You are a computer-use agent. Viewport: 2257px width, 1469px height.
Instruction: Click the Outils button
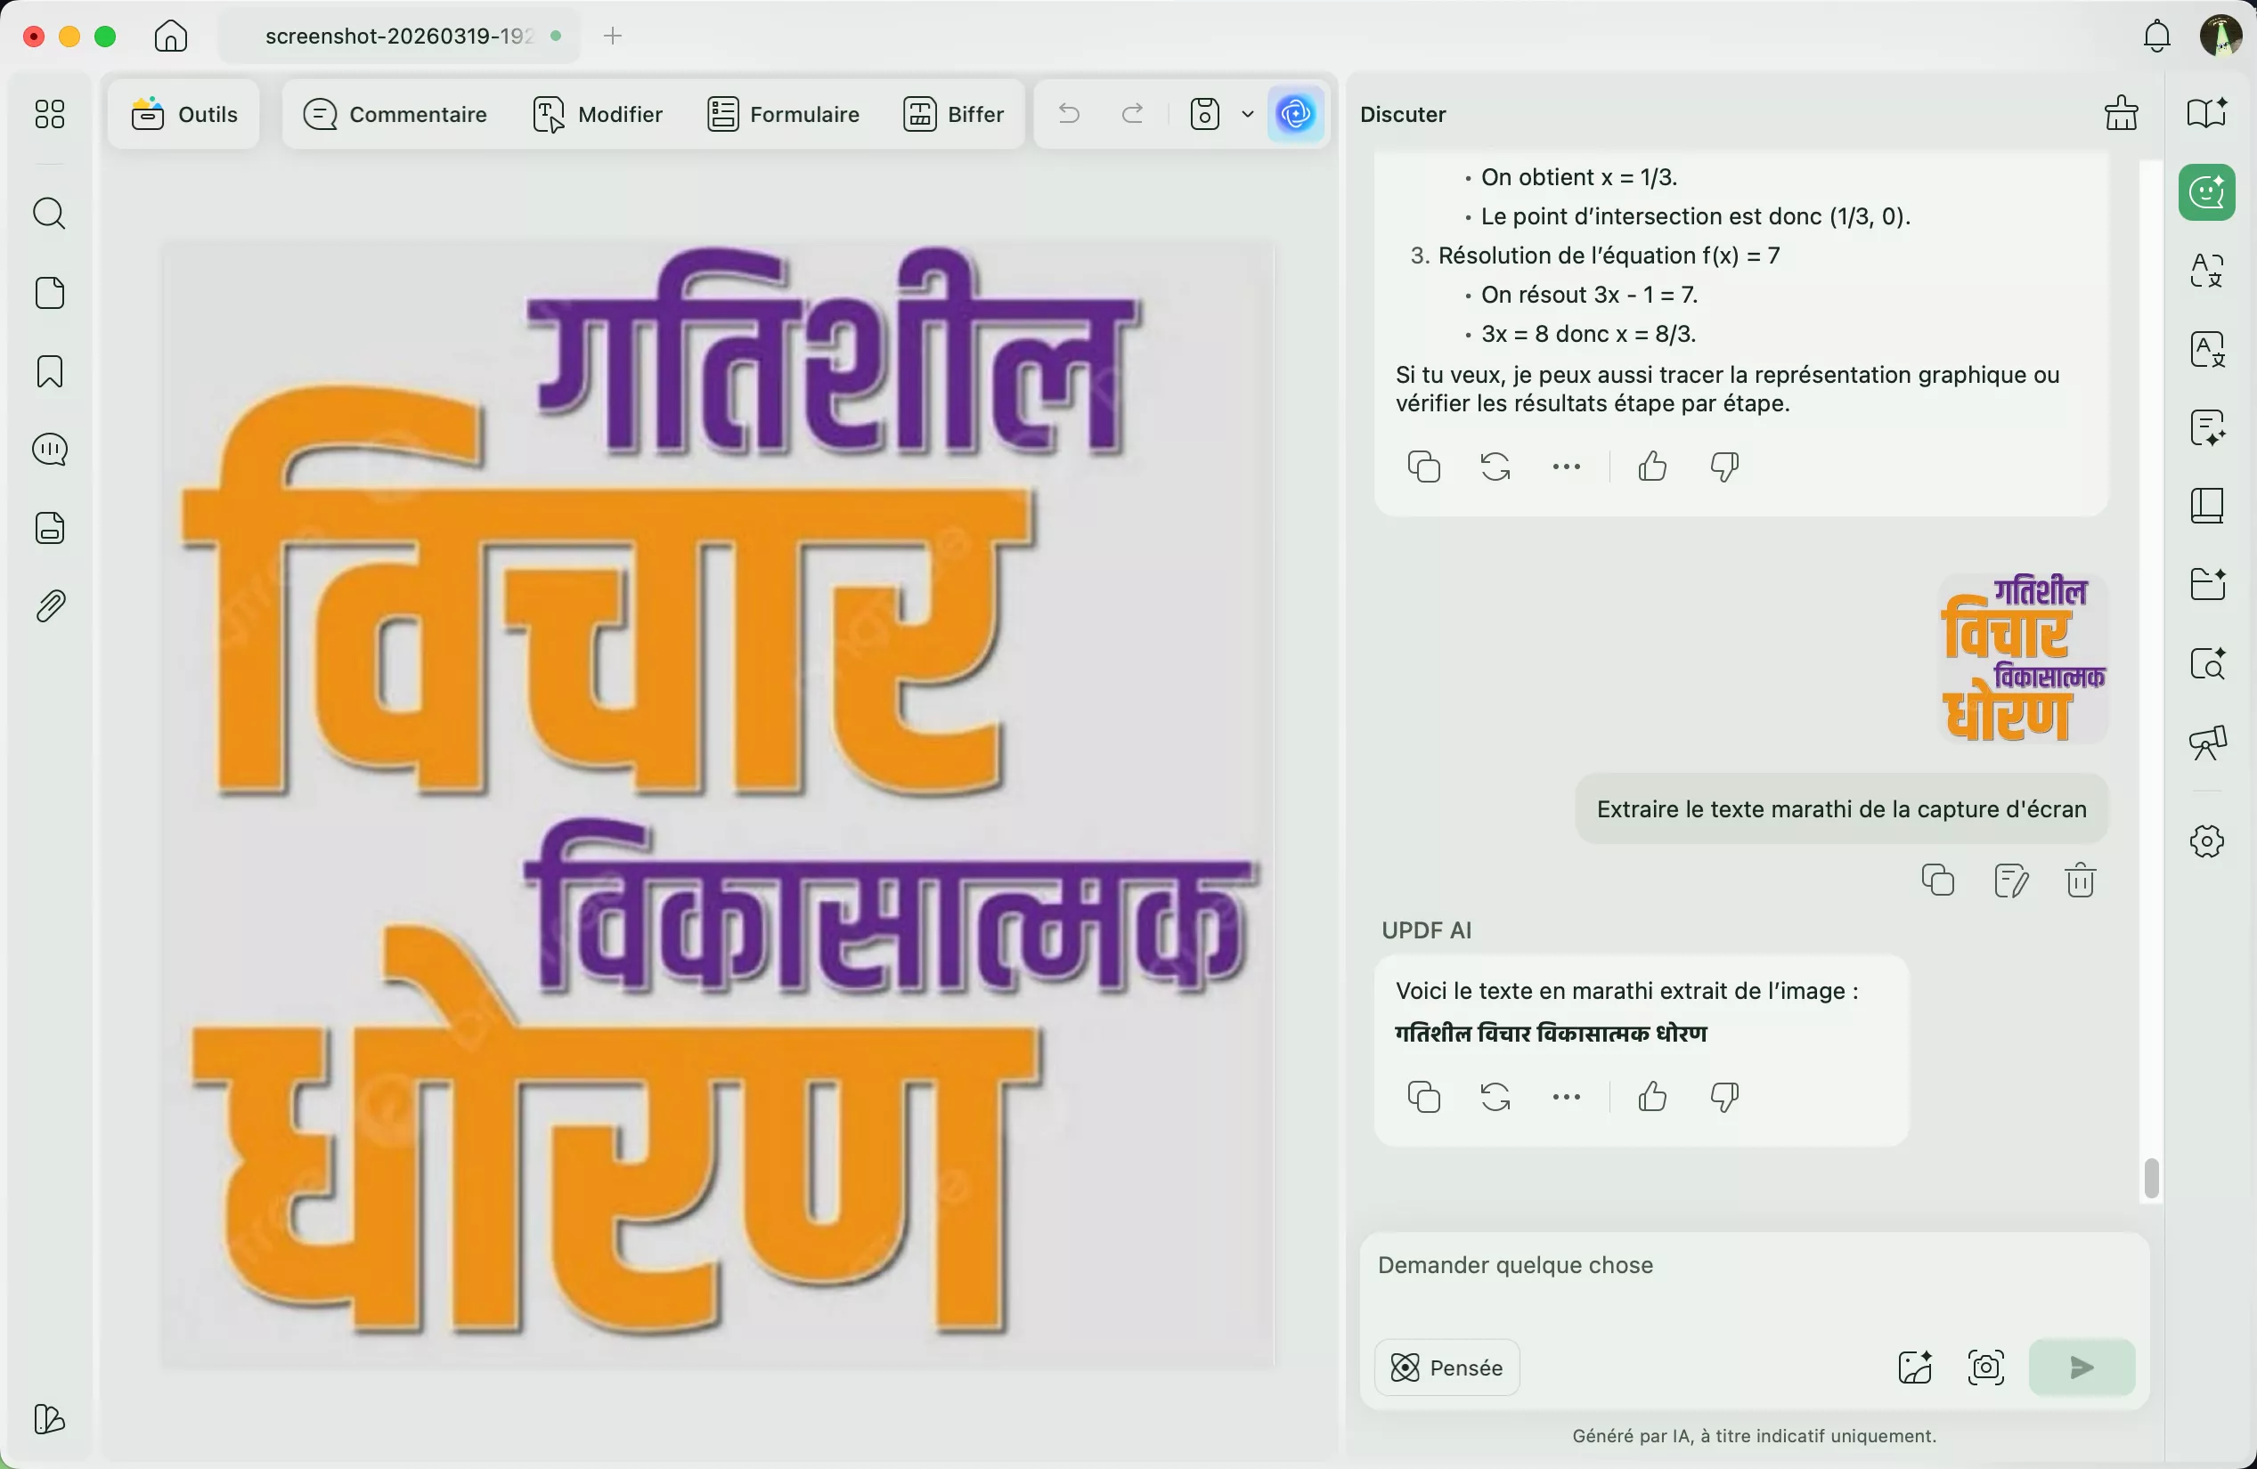coord(184,115)
